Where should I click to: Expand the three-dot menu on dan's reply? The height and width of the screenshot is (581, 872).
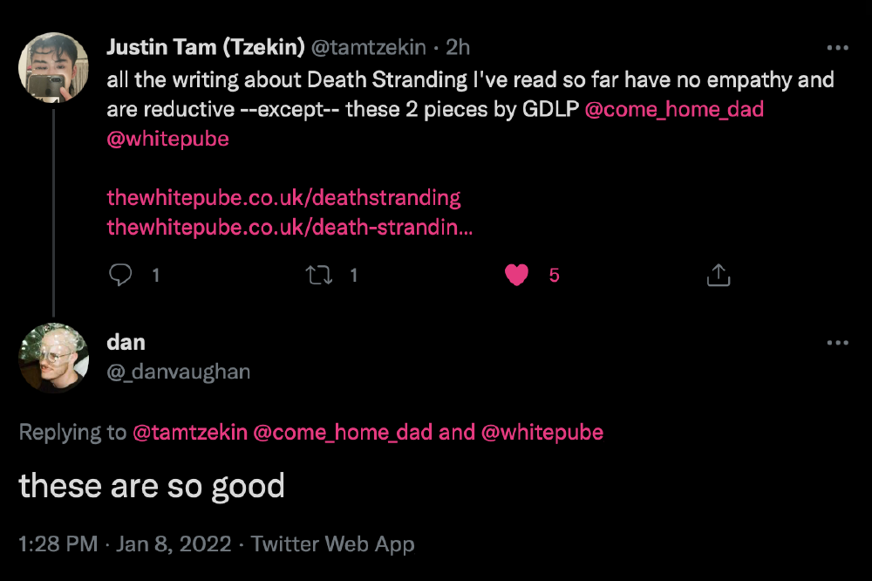[x=837, y=343]
